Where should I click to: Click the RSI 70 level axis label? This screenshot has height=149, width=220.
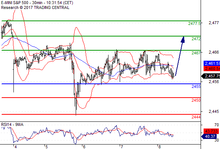click(217, 125)
